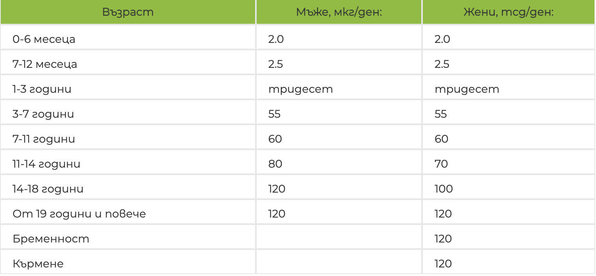Click the women's value 70 for 11-14 години

(x=441, y=164)
